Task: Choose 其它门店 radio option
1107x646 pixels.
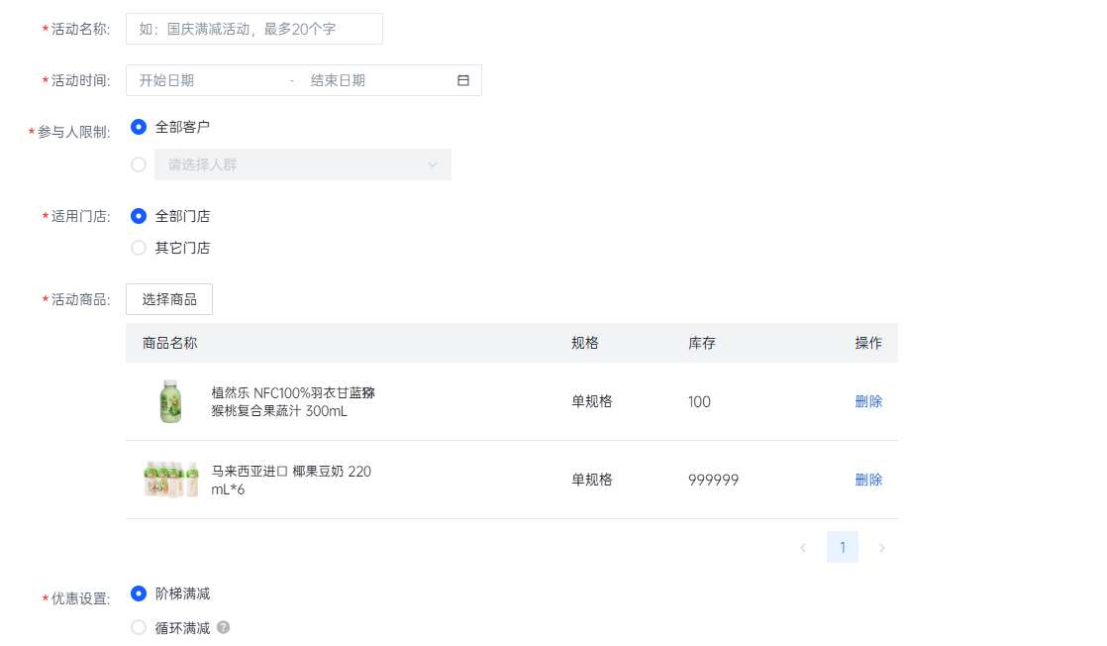Action: (x=139, y=248)
